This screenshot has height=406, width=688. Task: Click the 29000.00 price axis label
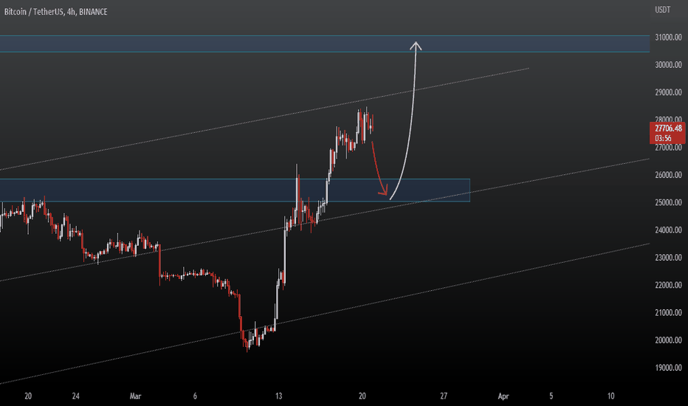coord(668,92)
